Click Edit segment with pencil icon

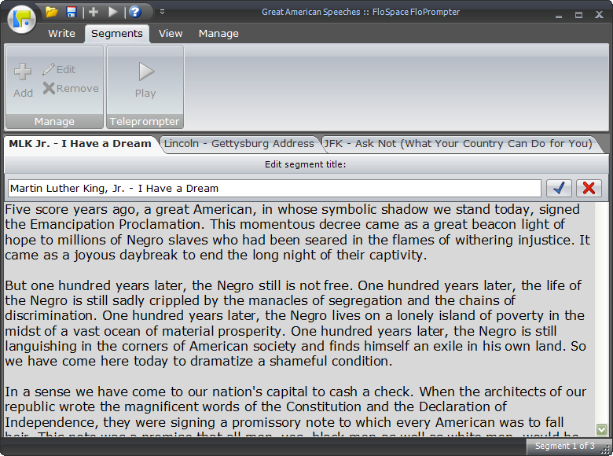(59, 70)
